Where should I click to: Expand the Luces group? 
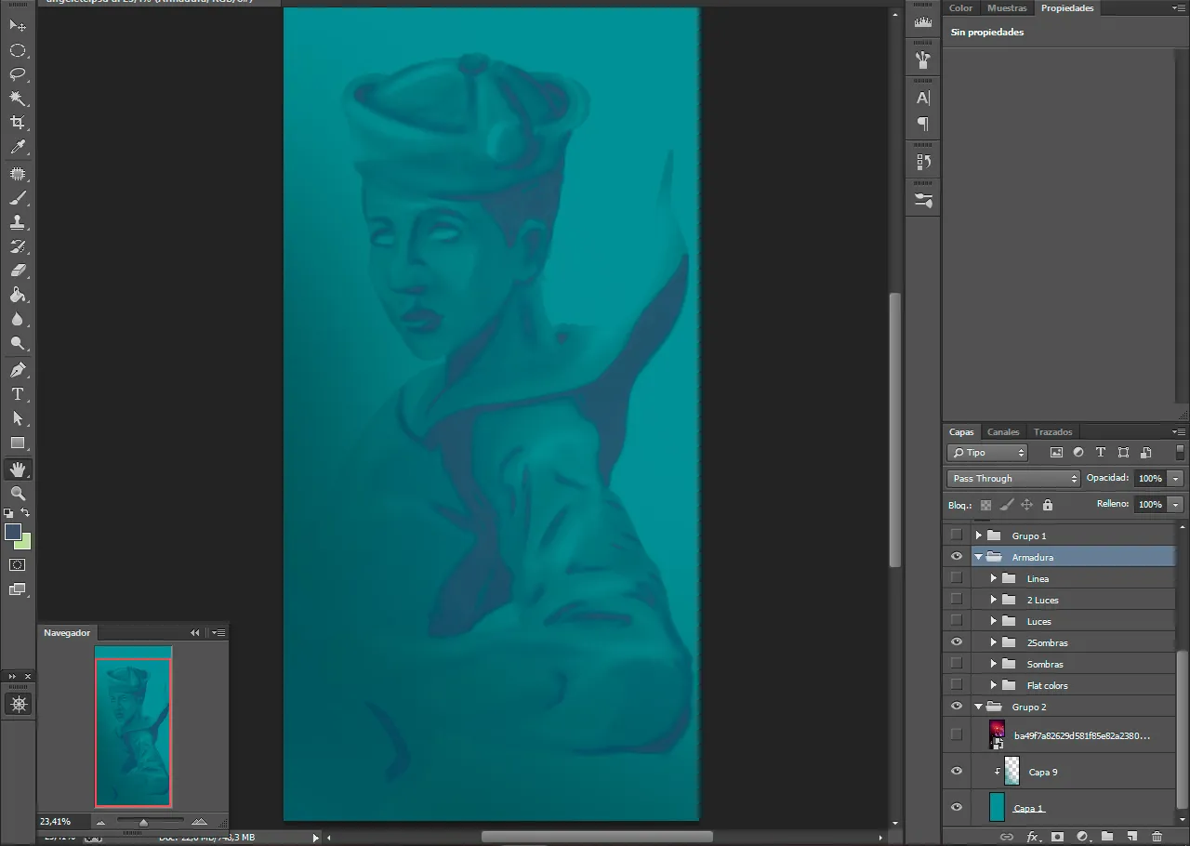993,621
